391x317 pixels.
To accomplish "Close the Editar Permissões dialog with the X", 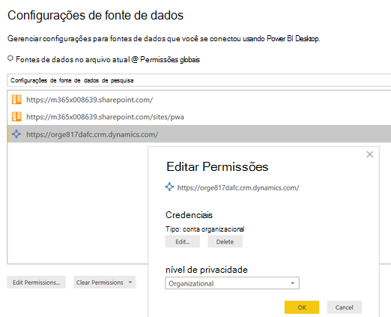I will pyautogui.click(x=370, y=154).
